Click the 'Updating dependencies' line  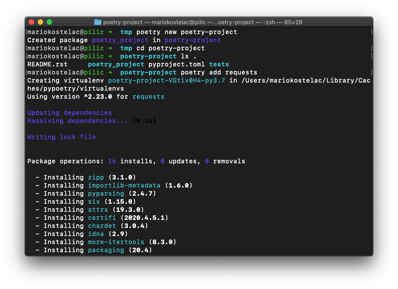[70, 113]
